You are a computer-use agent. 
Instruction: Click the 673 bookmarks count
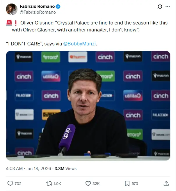[135, 183]
